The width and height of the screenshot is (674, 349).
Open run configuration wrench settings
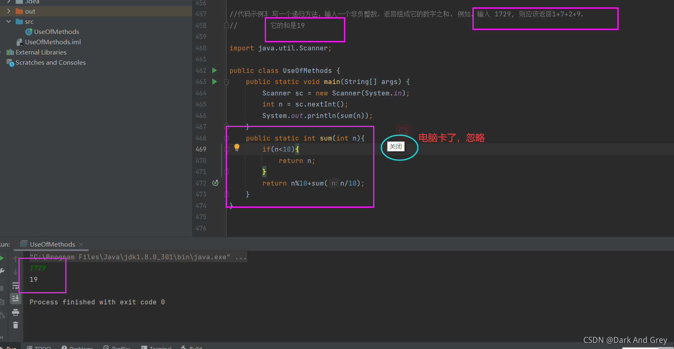pyautogui.click(x=2, y=271)
